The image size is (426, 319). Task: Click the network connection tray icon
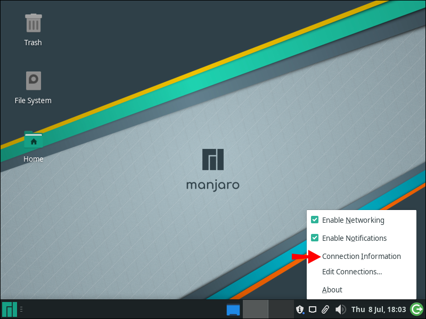click(x=313, y=309)
